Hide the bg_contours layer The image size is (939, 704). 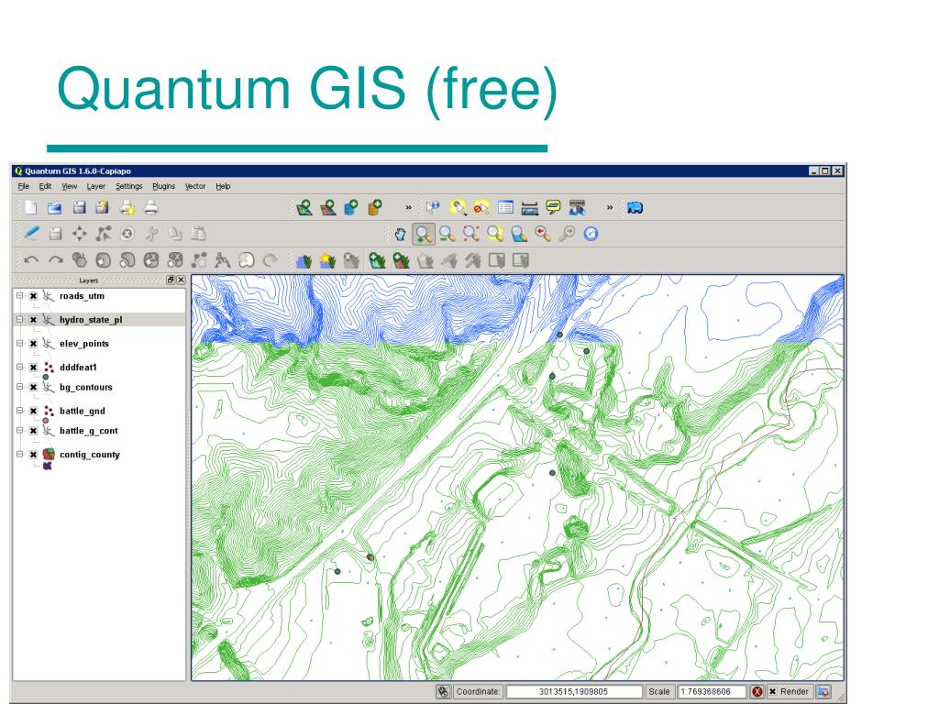click(x=34, y=388)
